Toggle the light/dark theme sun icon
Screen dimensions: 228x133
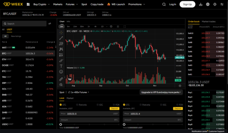coord(215,4)
